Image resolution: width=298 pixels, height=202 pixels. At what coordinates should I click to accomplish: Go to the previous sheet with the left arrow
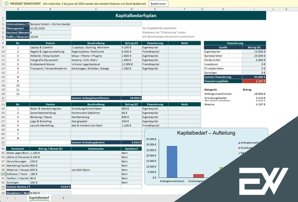coord(7,198)
